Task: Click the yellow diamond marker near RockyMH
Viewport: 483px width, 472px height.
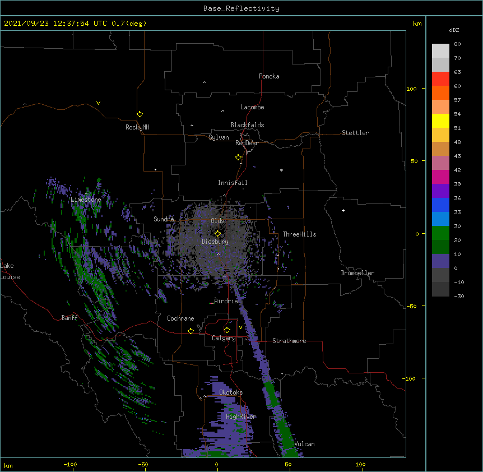Action: tap(140, 114)
